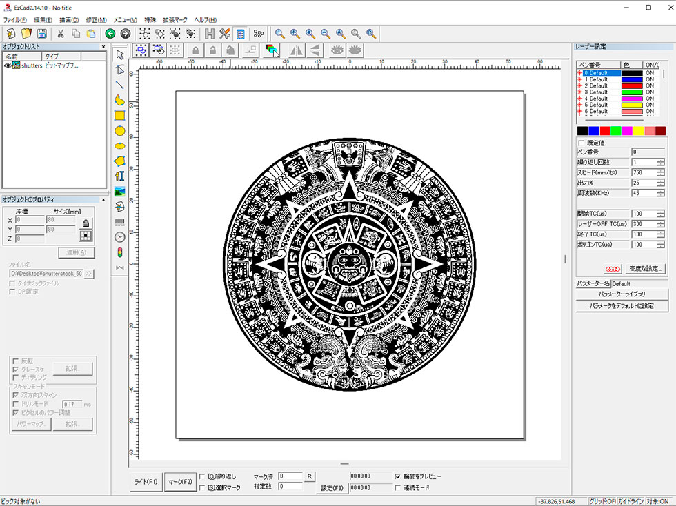Toggle the 反転 checkbox
This screenshot has height=506, width=676.
point(15,361)
